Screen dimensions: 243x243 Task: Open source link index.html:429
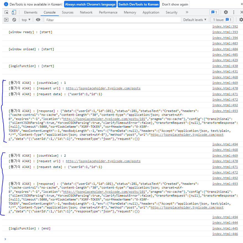(225, 60)
